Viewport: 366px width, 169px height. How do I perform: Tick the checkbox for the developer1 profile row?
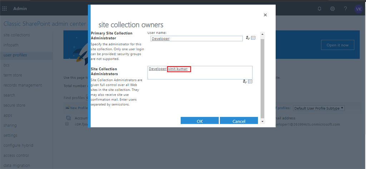[x=67, y=124]
